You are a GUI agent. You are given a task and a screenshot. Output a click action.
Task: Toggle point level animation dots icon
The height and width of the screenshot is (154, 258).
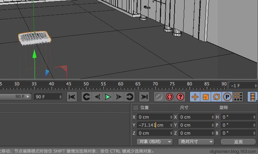tap(238, 97)
